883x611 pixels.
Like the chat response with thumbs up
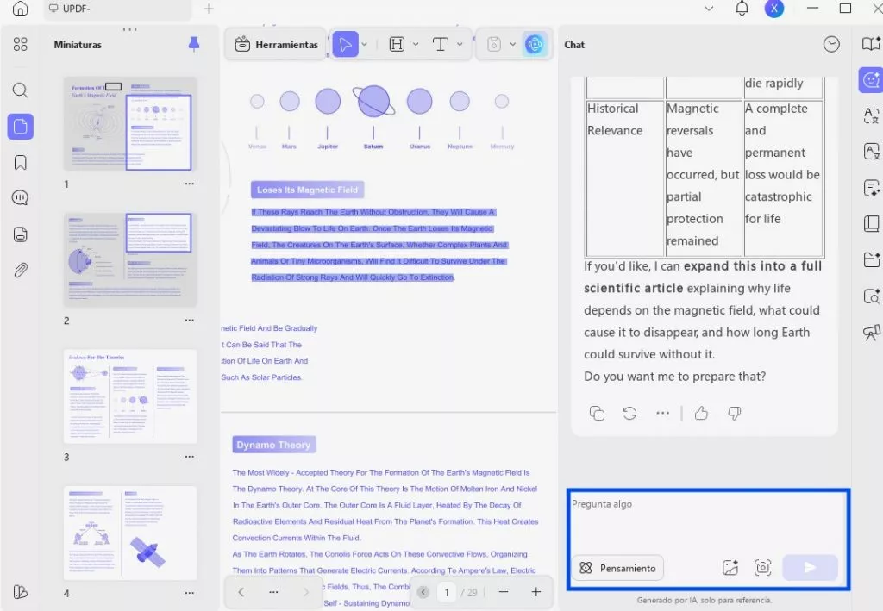coord(701,414)
